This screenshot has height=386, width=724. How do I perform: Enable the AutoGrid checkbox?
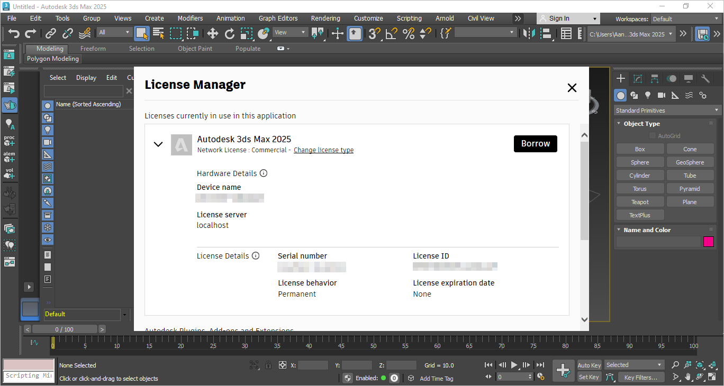click(x=653, y=136)
